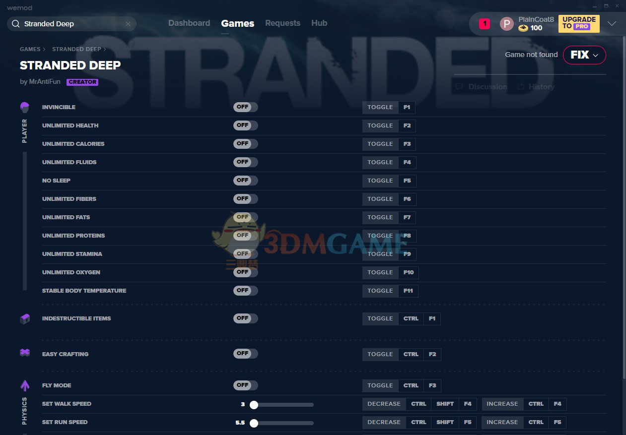Enable Unlimited Health switch
The width and height of the screenshot is (626, 435).
click(246, 125)
